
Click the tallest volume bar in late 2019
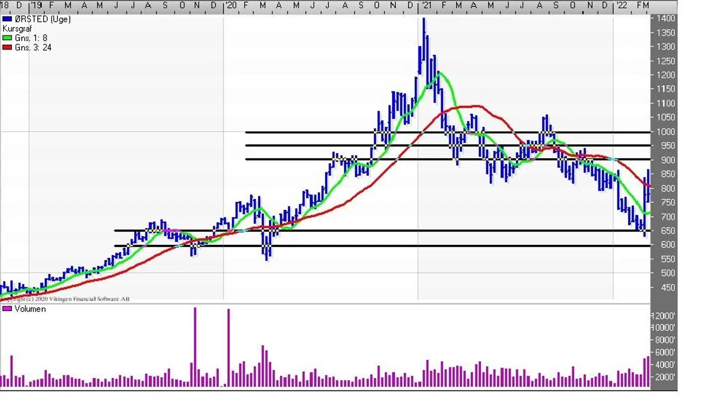[x=195, y=347]
